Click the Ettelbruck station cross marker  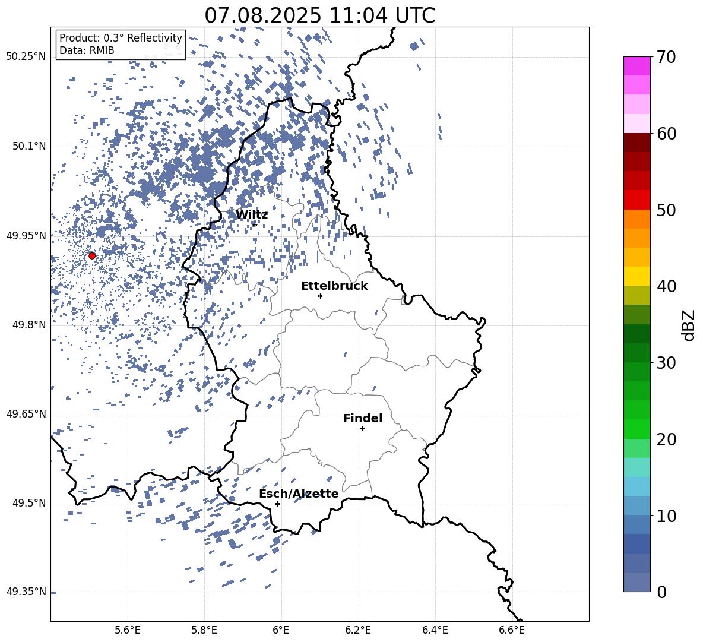pyautogui.click(x=320, y=296)
